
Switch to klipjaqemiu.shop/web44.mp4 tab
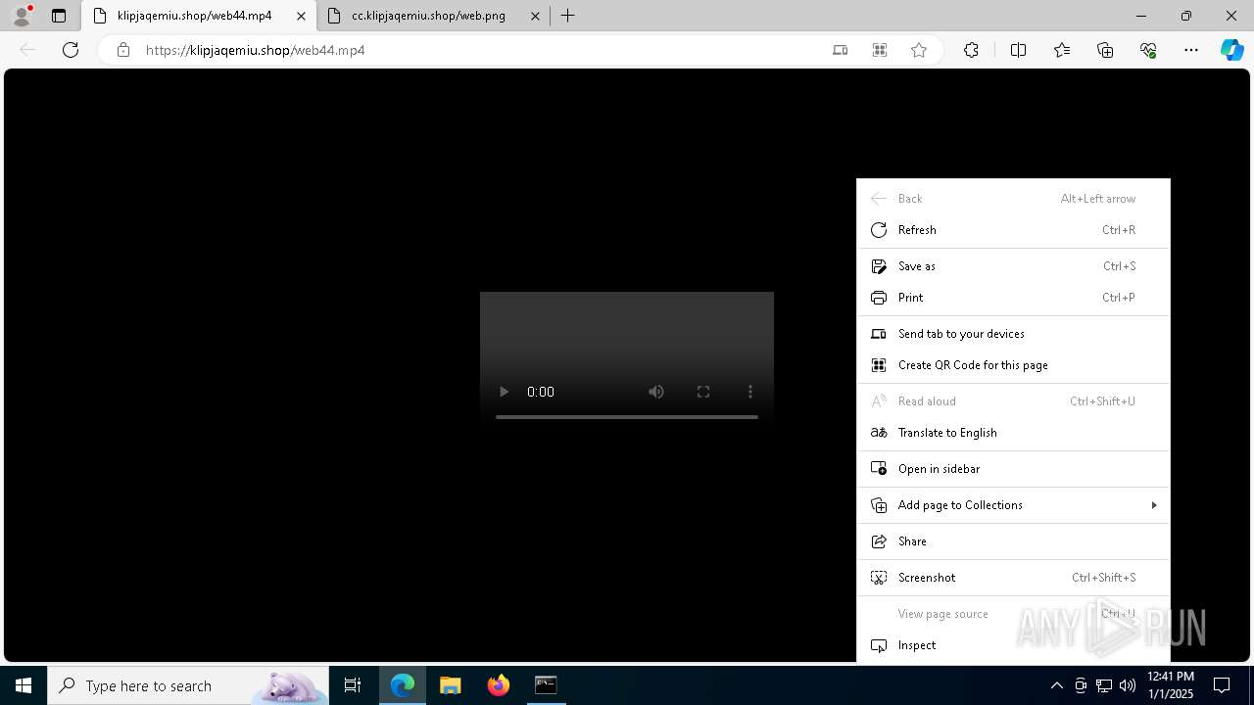click(199, 16)
